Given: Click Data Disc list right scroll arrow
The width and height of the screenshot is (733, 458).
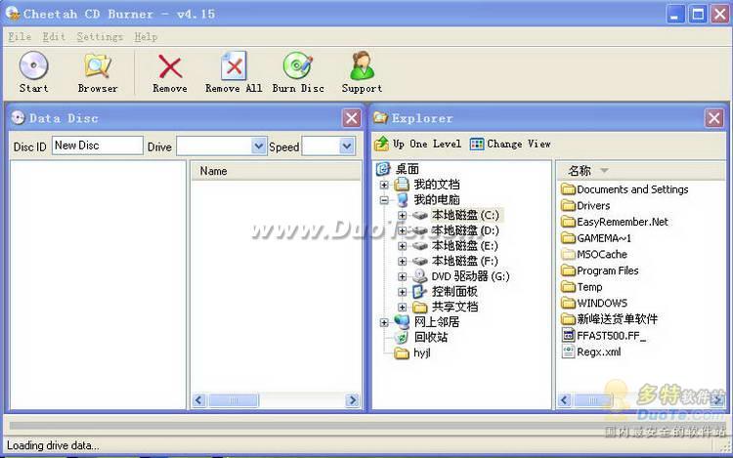Looking at the screenshot, I should pyautogui.click(x=353, y=400).
